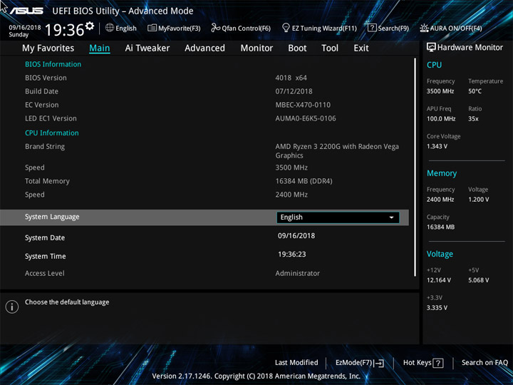
Task: Click the 09/16/2018 Sunday date in header
Action: click(24, 31)
